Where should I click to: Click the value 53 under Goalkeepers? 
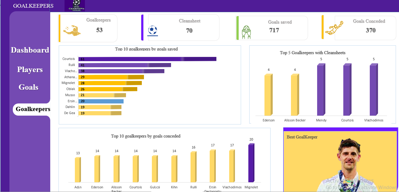click(99, 30)
